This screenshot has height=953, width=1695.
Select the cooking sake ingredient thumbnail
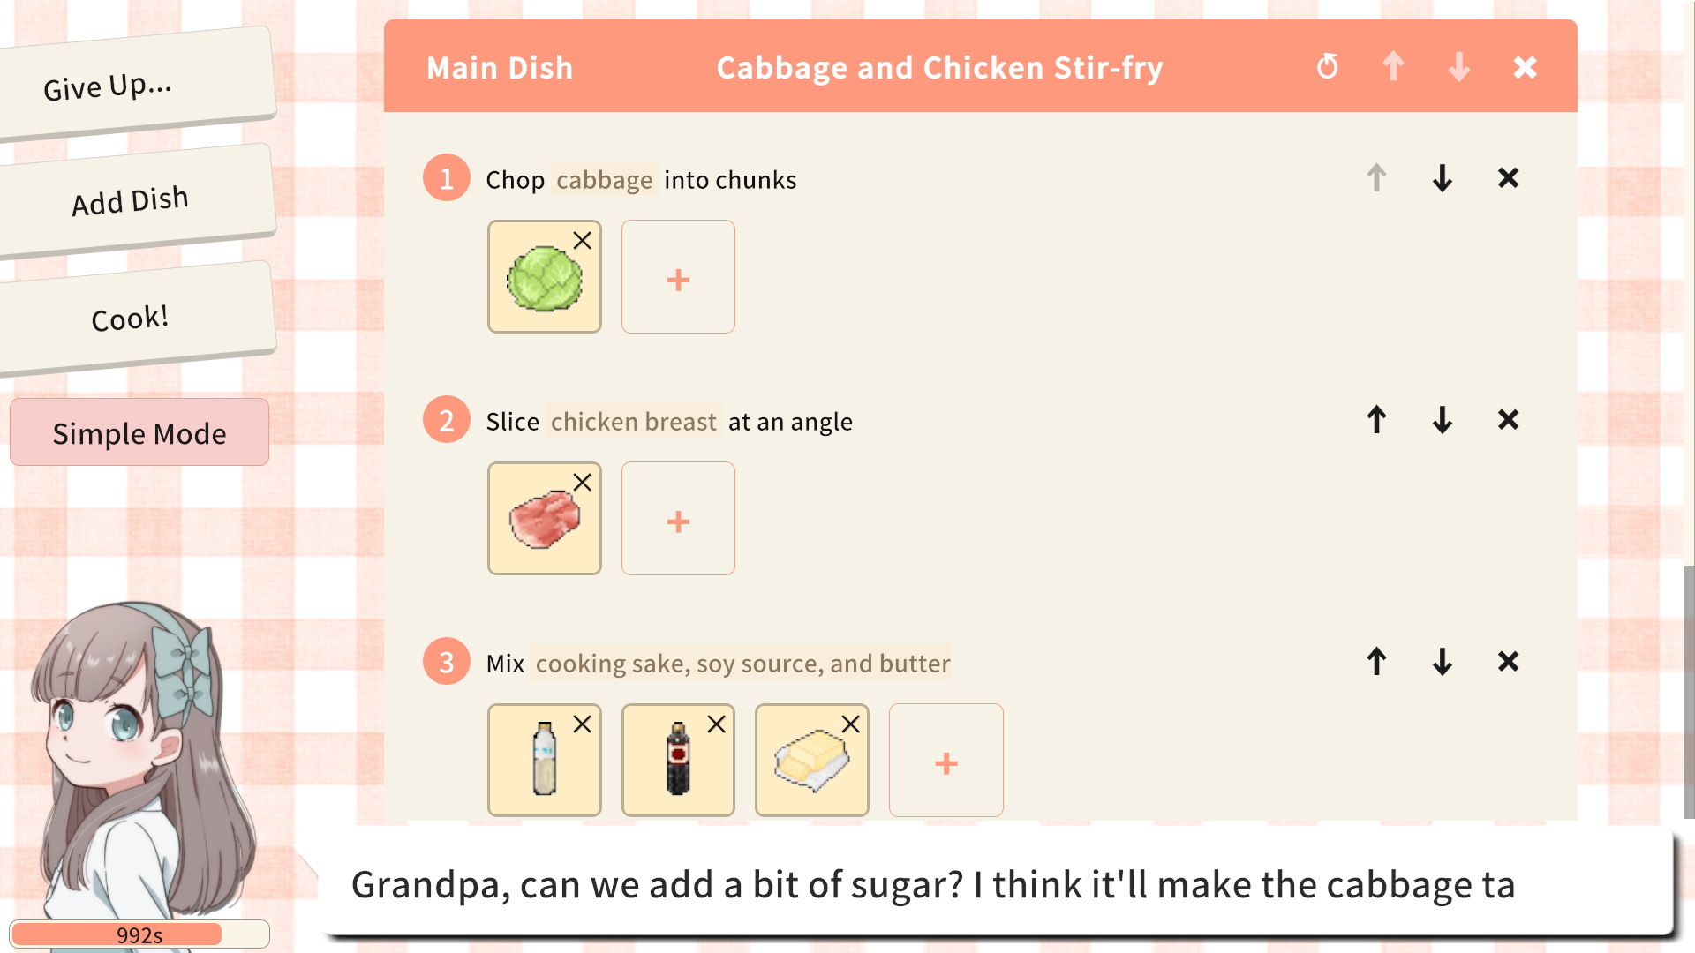(x=544, y=761)
